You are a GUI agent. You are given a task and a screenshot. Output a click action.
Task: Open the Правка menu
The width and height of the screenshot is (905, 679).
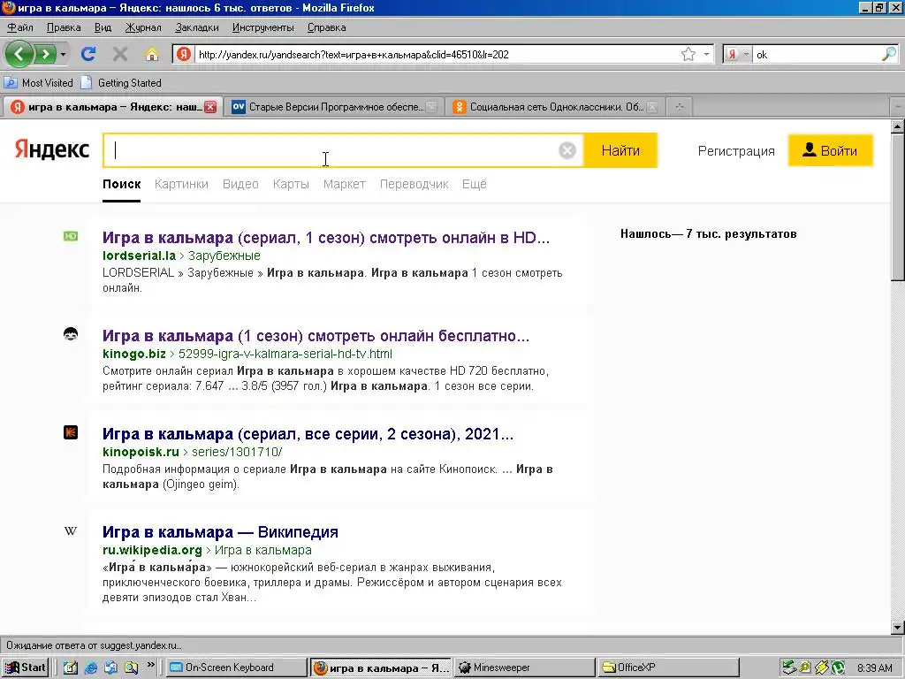[x=64, y=27]
